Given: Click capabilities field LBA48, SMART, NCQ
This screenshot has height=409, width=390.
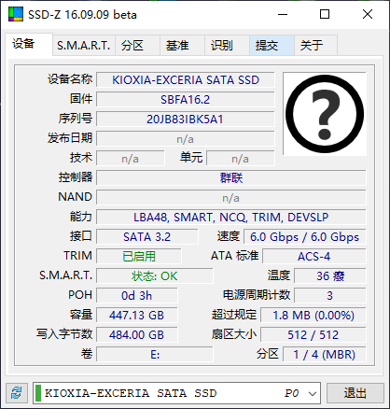Looking at the screenshot, I should click(x=231, y=218).
